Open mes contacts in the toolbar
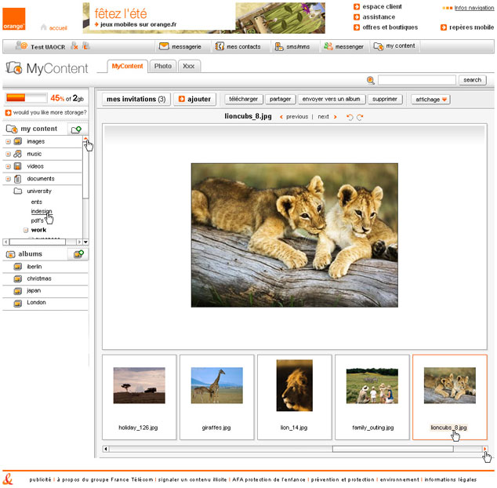The height and width of the screenshot is (488, 497). click(x=238, y=46)
